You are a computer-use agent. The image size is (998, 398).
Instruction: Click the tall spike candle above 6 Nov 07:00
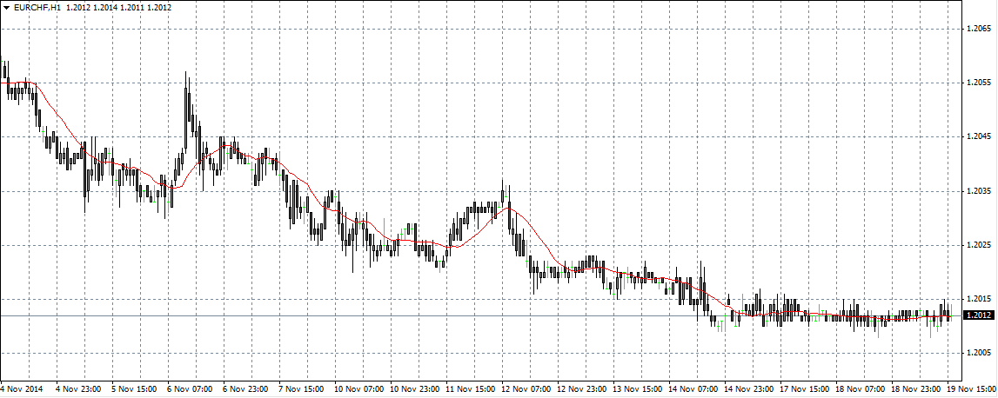(186, 111)
